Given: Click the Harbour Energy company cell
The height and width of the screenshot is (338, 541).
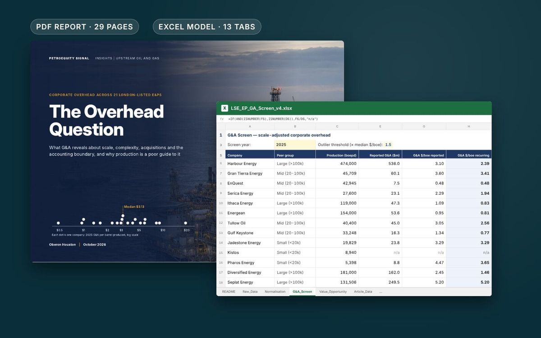Looking at the screenshot, I should [250, 164].
